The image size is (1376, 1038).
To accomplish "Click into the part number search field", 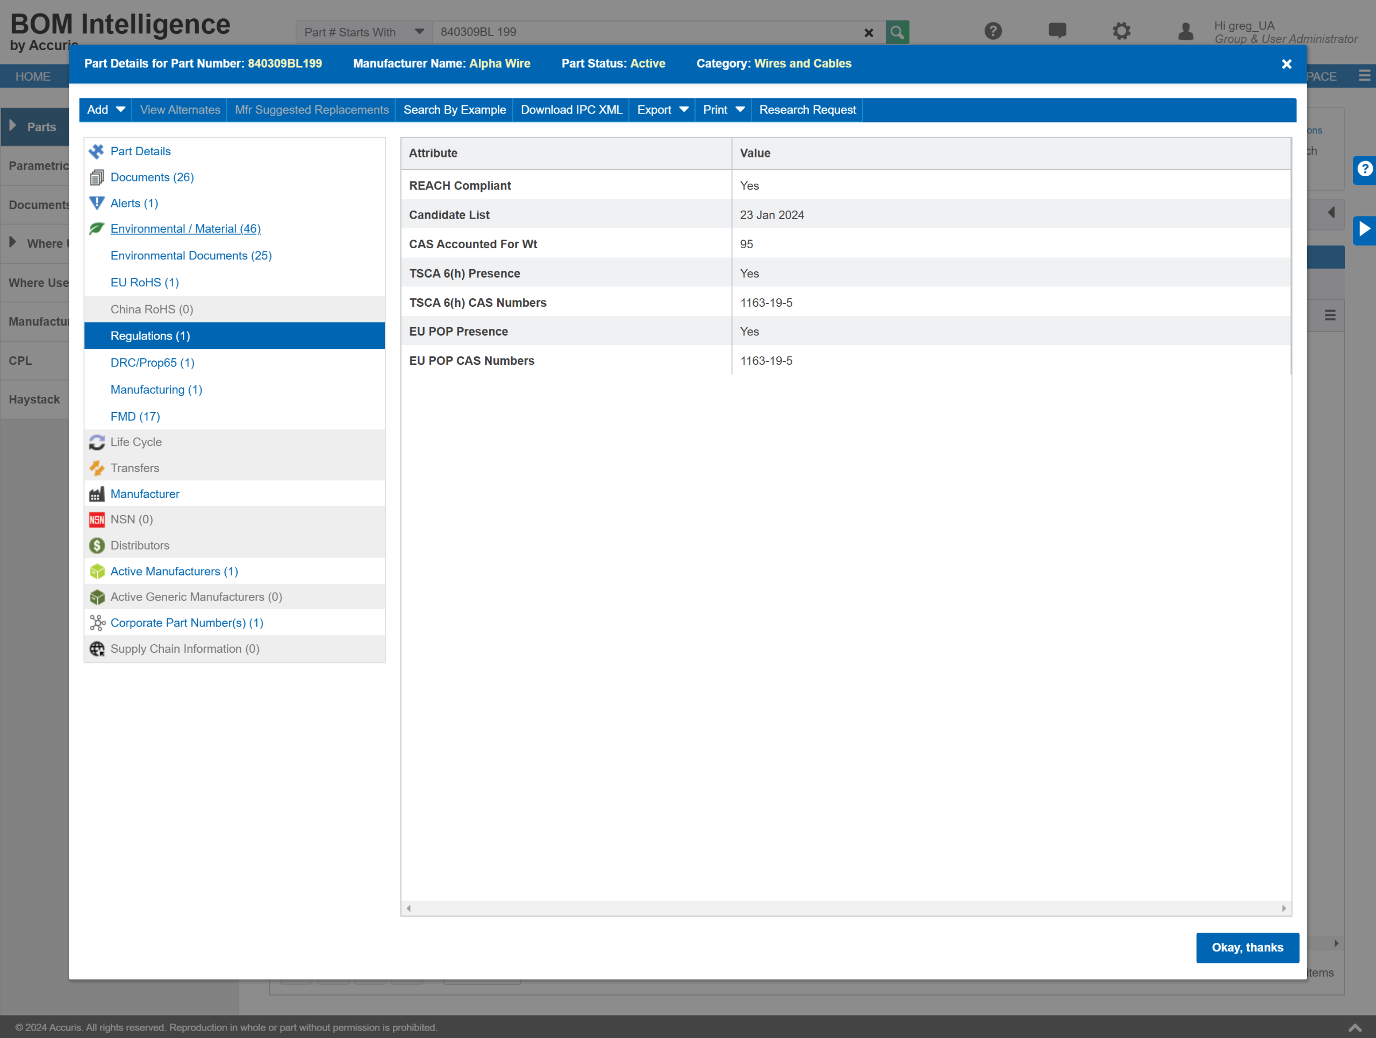I will (x=647, y=32).
